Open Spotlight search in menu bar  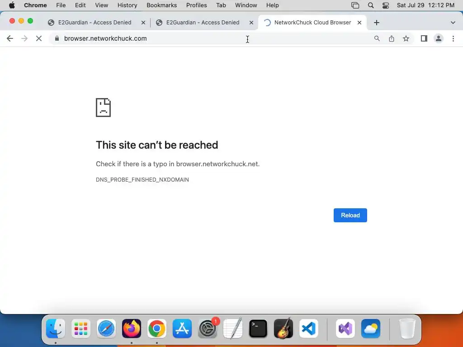[x=371, y=5]
